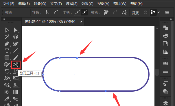Select the Scissors tool

coord(16,65)
